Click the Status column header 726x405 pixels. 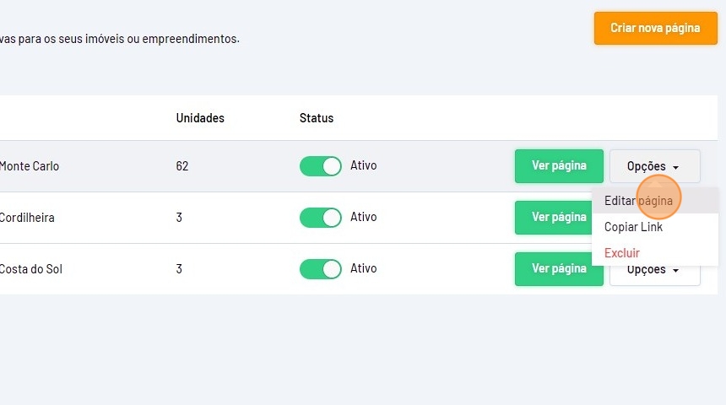[317, 118]
